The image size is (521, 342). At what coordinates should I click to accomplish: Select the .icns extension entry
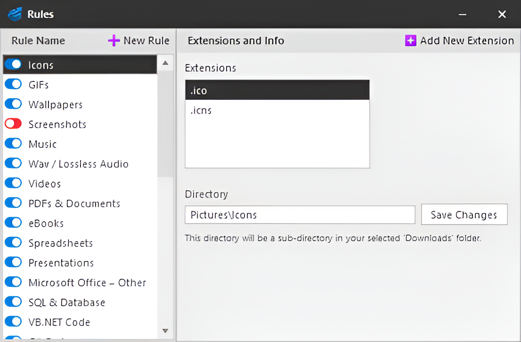point(277,110)
